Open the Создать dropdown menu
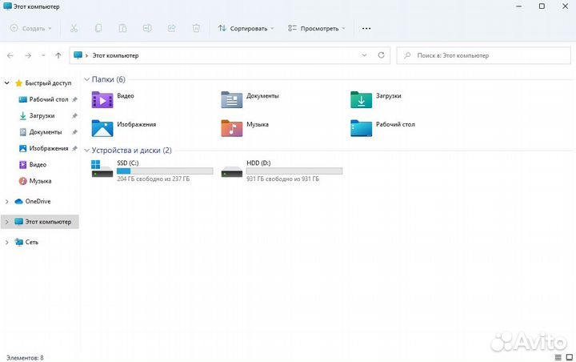576x362 pixels. point(31,28)
